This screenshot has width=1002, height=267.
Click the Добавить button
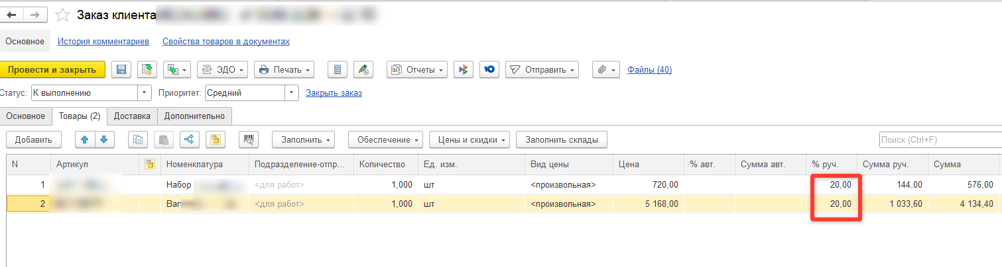click(x=34, y=139)
